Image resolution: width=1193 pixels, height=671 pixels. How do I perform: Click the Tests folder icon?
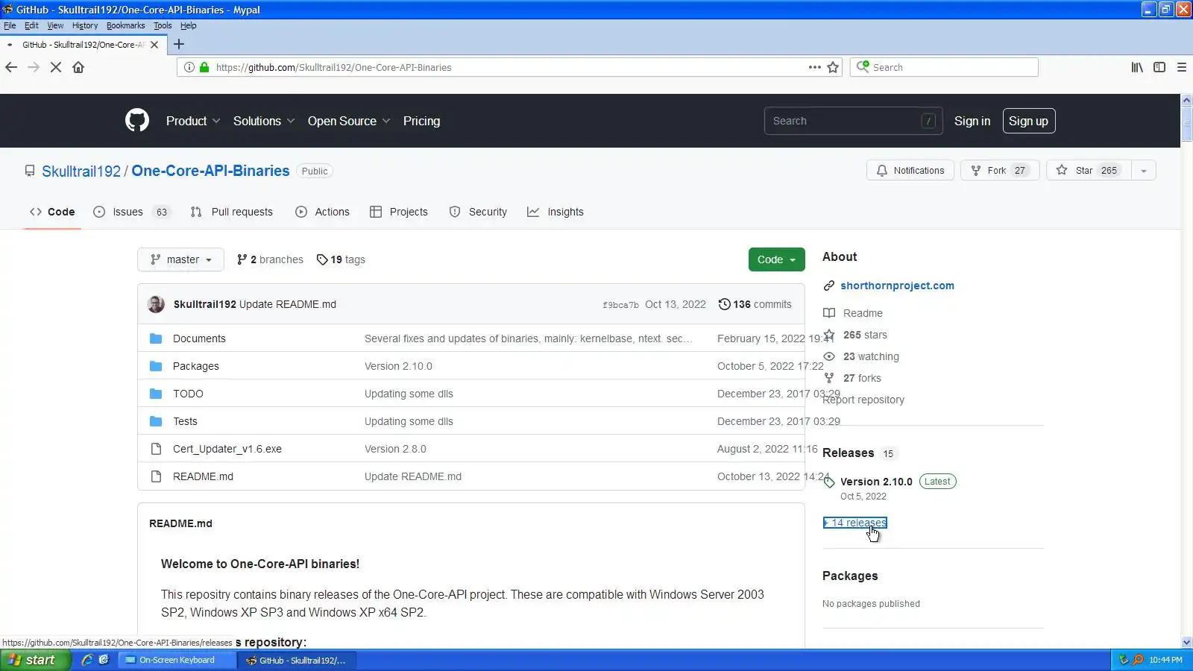click(x=156, y=421)
